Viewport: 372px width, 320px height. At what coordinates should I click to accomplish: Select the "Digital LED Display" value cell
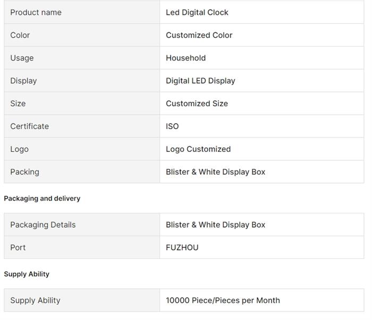[200, 81]
